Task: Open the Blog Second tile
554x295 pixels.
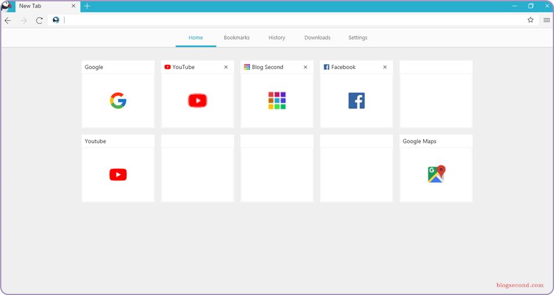Action: point(277,94)
